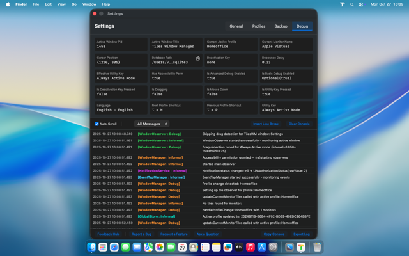
Task: Click the 'No tiles found for monitor' message
Action: [x=222, y=204]
